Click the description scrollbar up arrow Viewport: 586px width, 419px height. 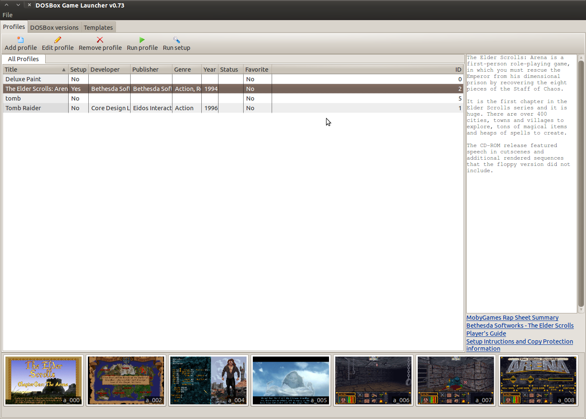581,57
